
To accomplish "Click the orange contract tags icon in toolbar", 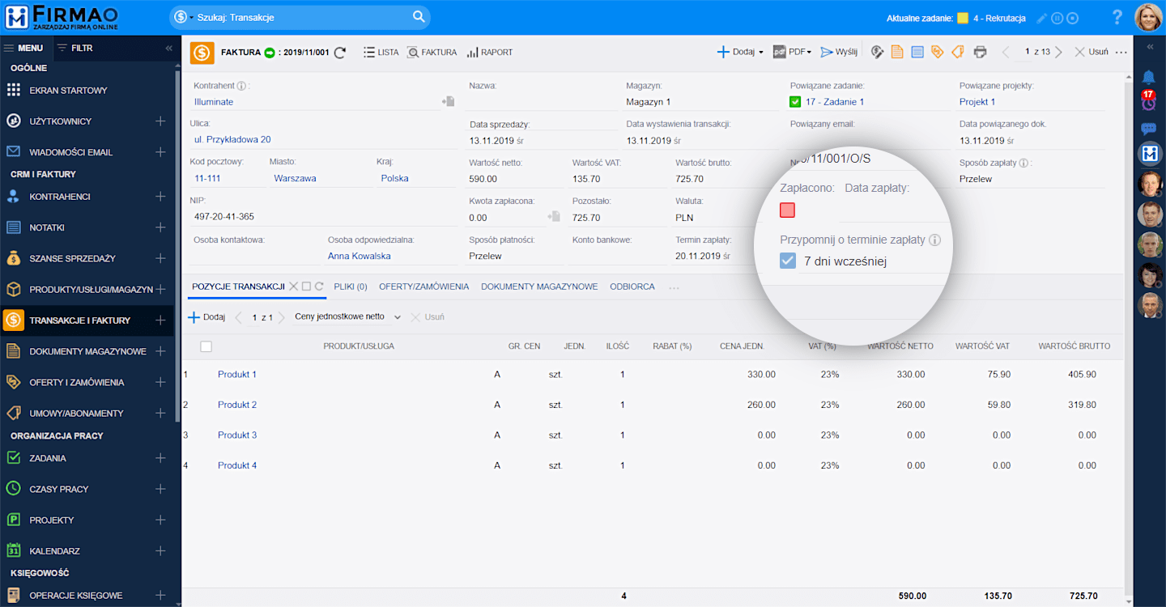I will [957, 52].
